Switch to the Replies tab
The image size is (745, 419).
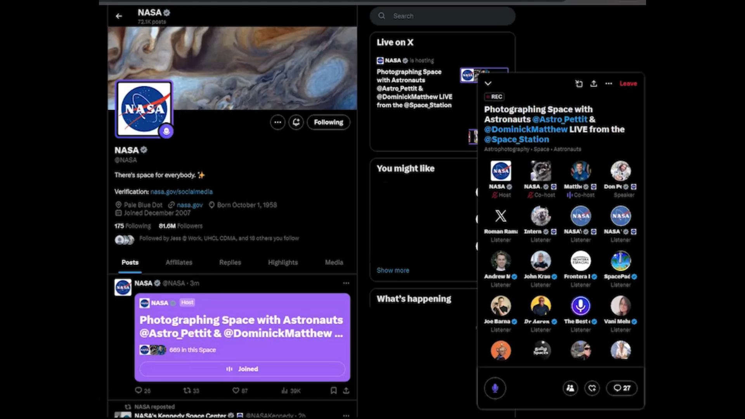coord(230,262)
